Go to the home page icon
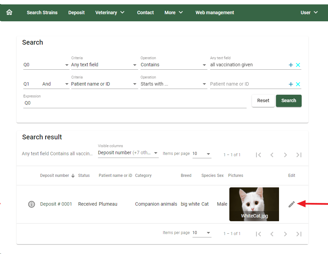Screen dimensions: 328x254 [9, 13]
